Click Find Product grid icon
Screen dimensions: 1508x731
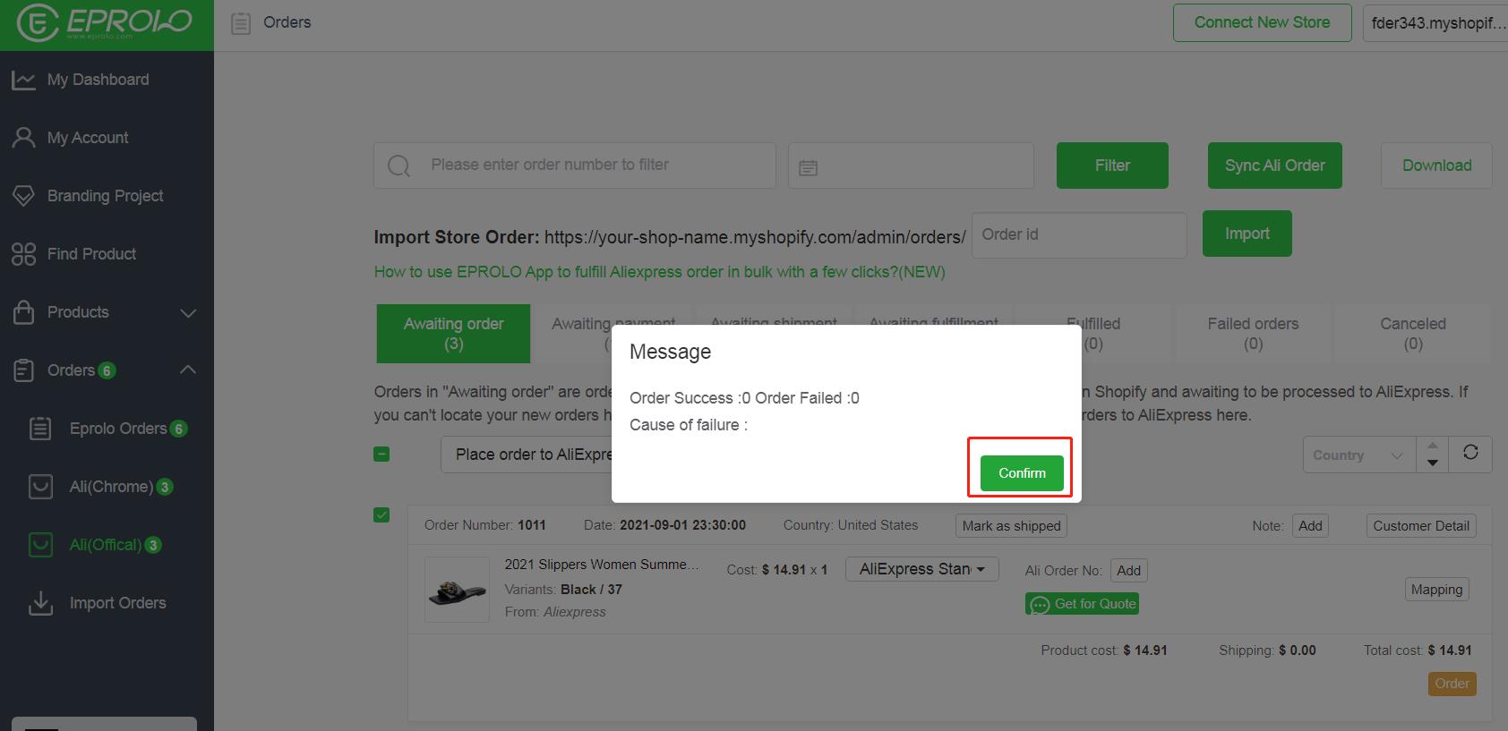(x=23, y=254)
